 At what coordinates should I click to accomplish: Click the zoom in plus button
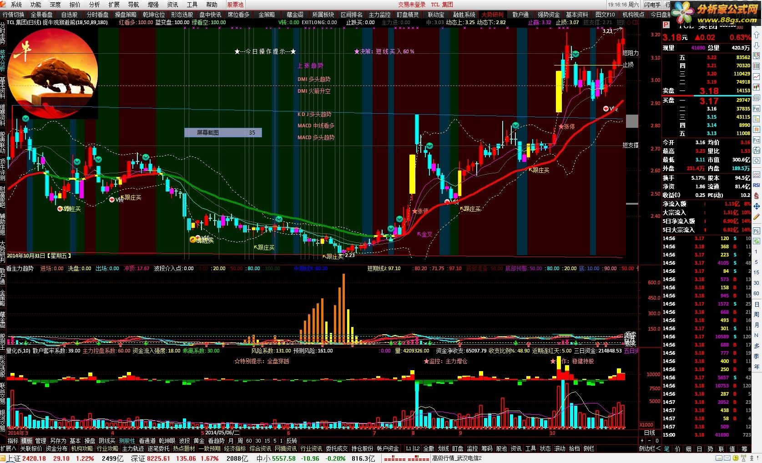click(642, 441)
